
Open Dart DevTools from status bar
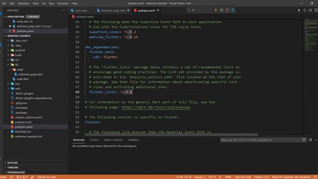coord(243,177)
